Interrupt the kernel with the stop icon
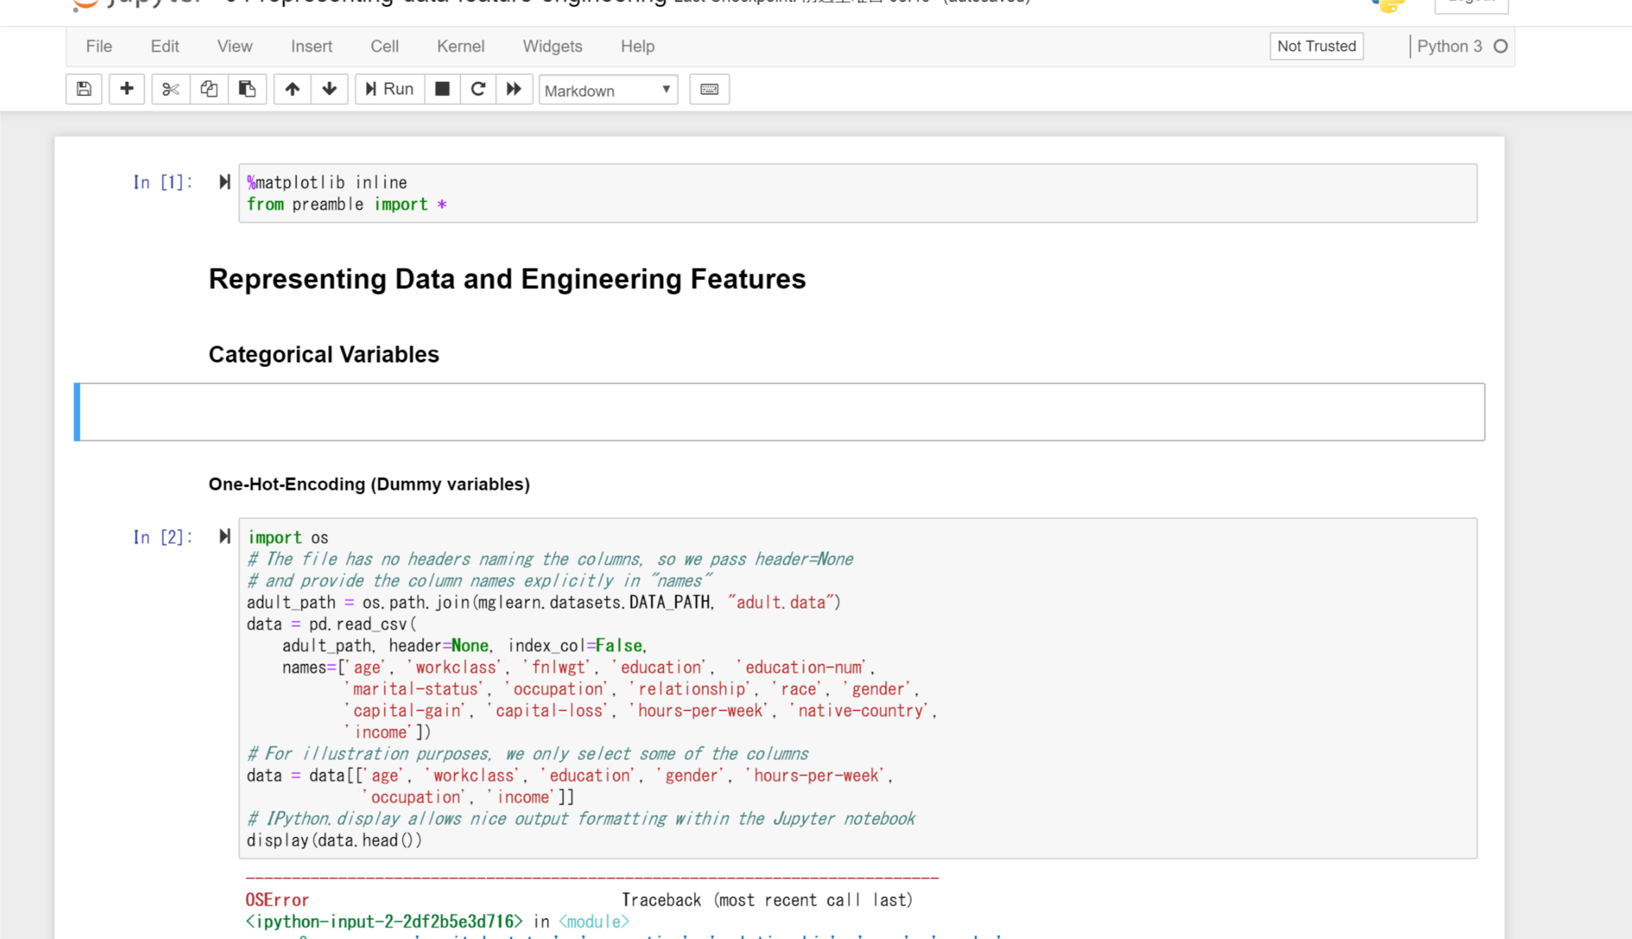1632x939 pixels. 442,89
